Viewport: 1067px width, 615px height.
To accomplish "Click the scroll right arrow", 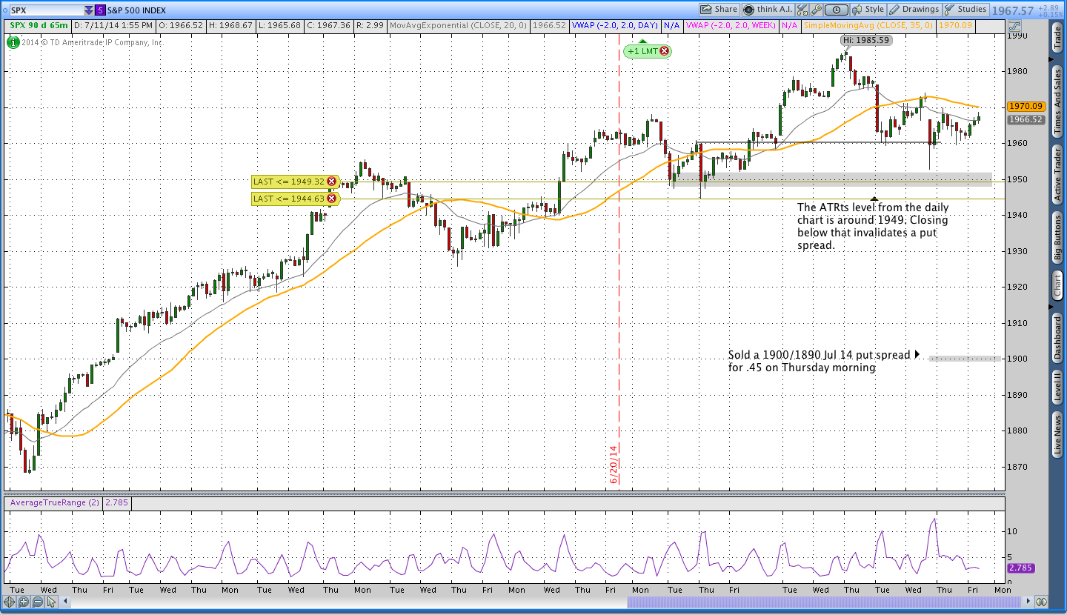I will pos(1026,602).
